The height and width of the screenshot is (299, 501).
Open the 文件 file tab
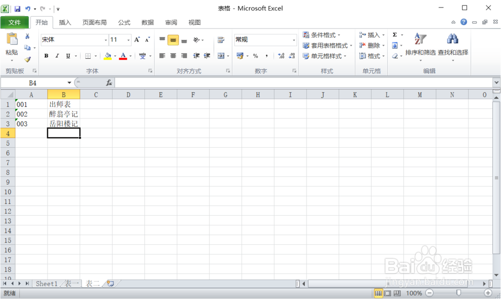[x=15, y=23]
